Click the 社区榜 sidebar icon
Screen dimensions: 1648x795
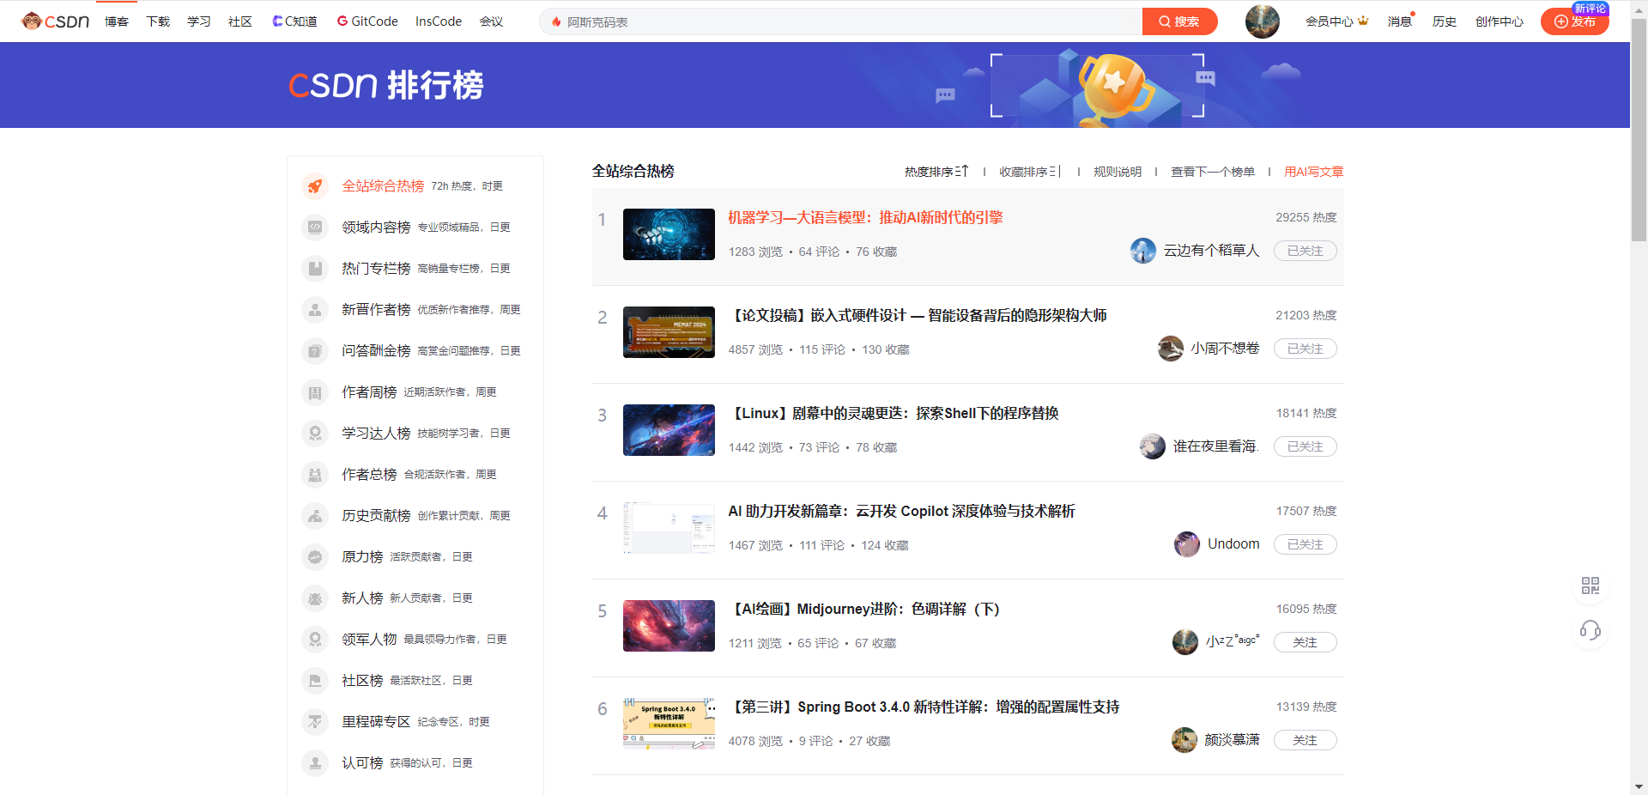coord(315,681)
